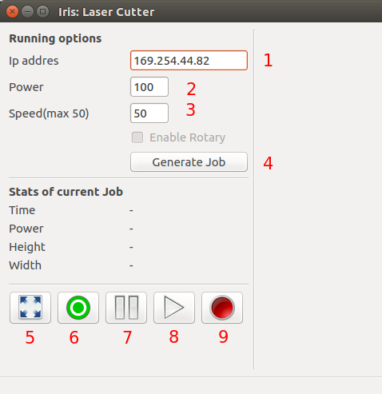This screenshot has width=382, height=394.
Task: Toggle the Enable Rotary checkbox
Action: click(x=137, y=137)
